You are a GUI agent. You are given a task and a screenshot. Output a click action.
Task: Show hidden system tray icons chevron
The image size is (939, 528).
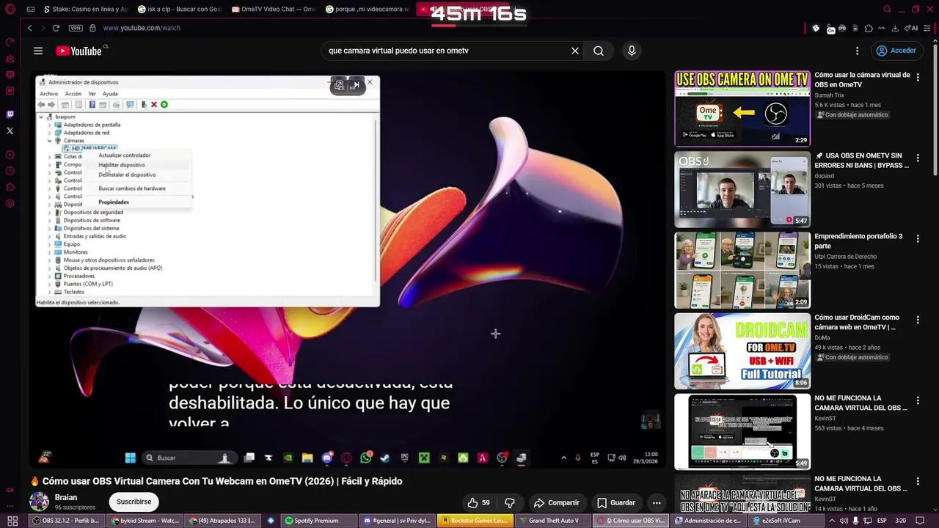click(831, 521)
